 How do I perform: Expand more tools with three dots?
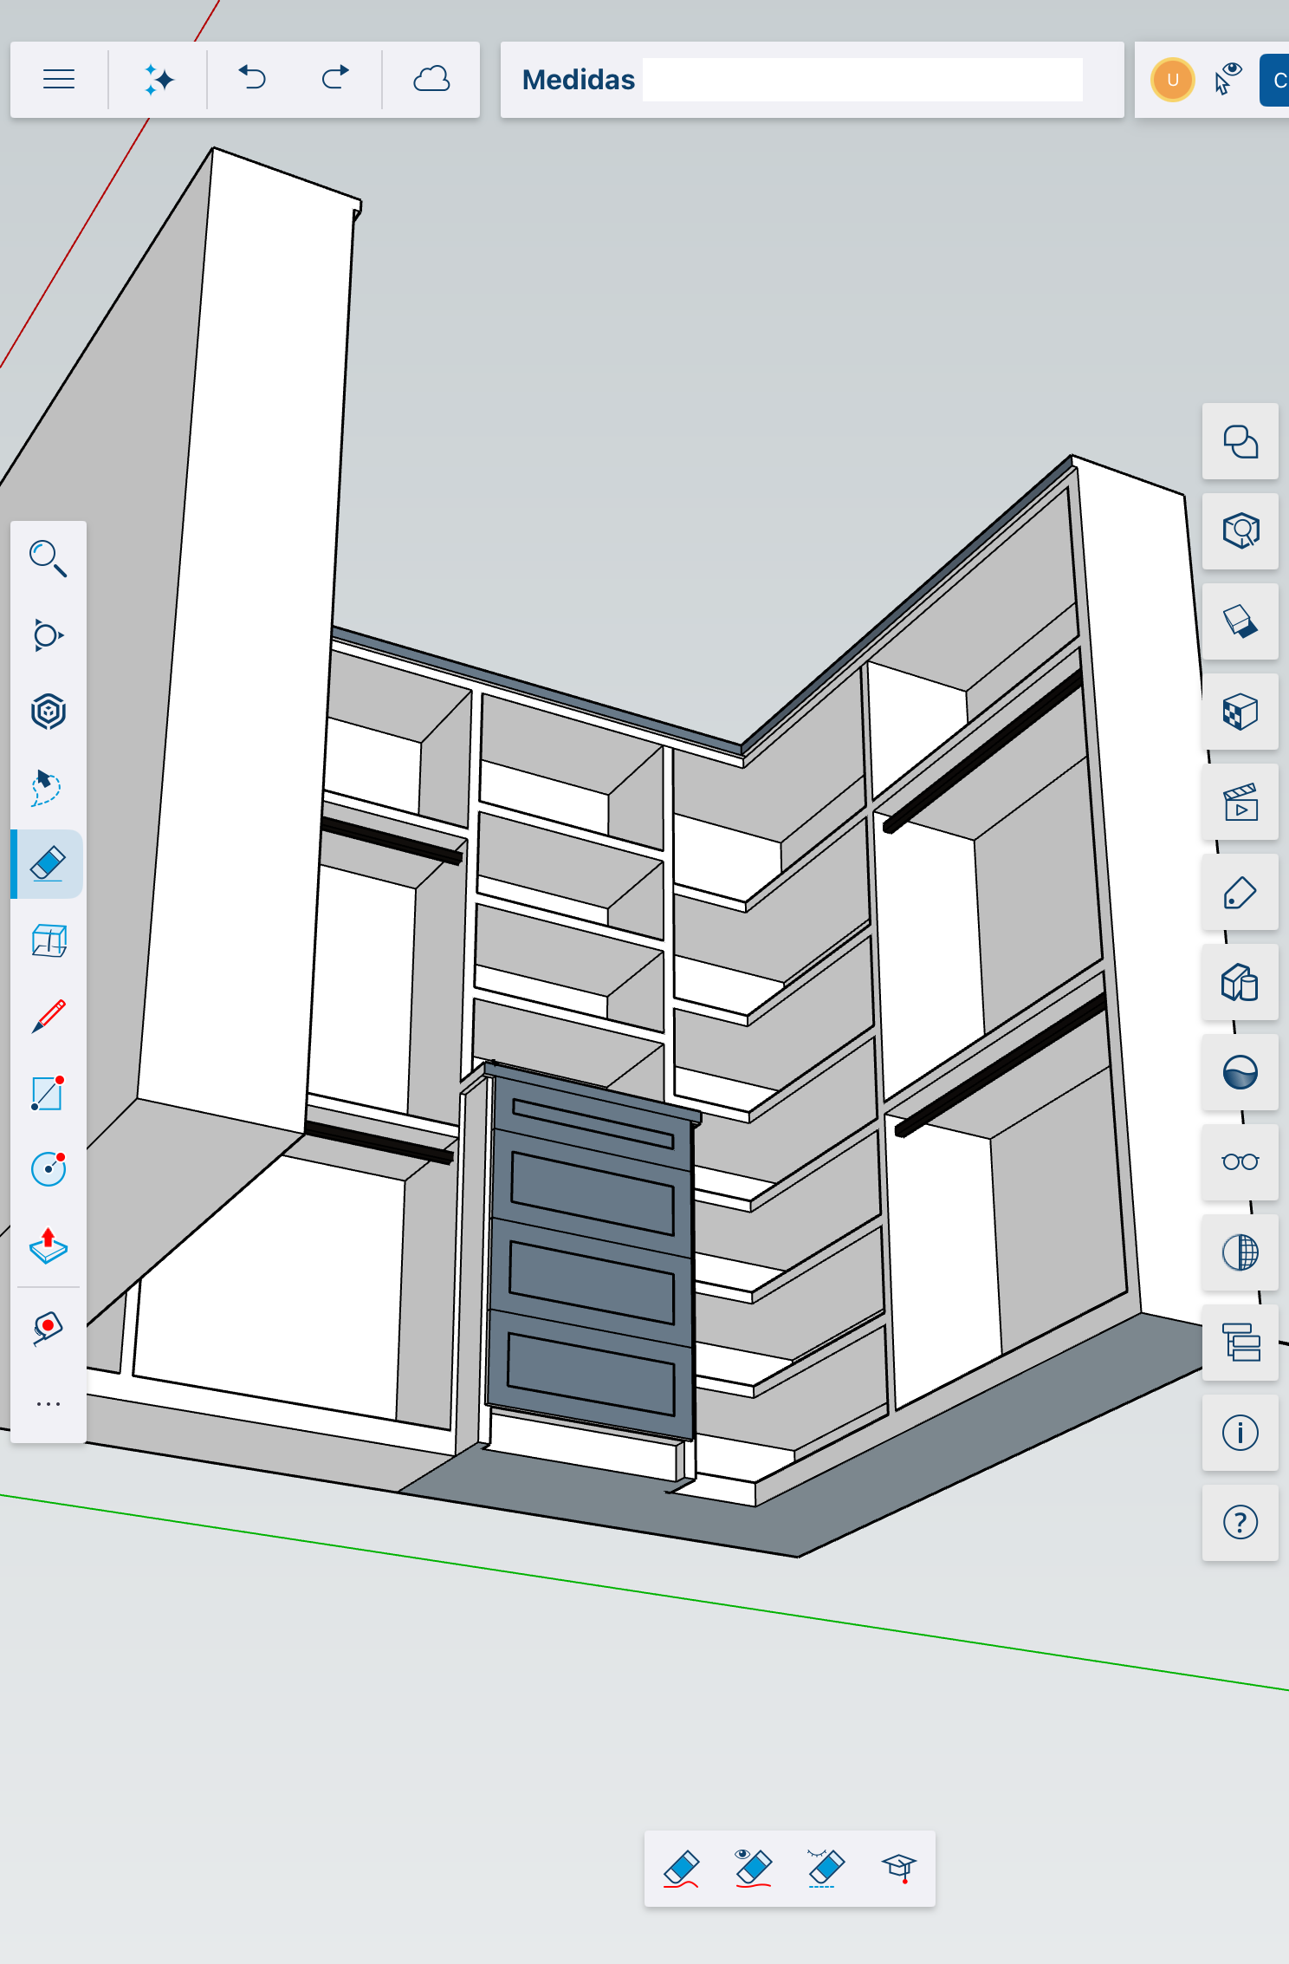[x=48, y=1403]
